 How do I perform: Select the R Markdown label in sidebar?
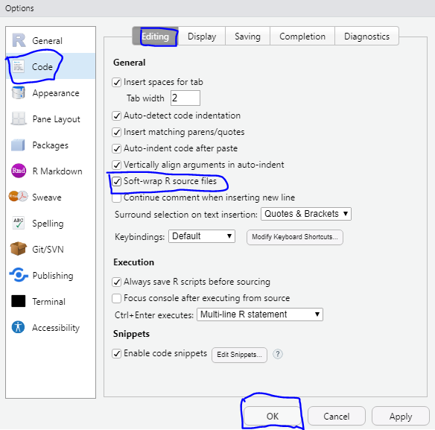tap(57, 171)
